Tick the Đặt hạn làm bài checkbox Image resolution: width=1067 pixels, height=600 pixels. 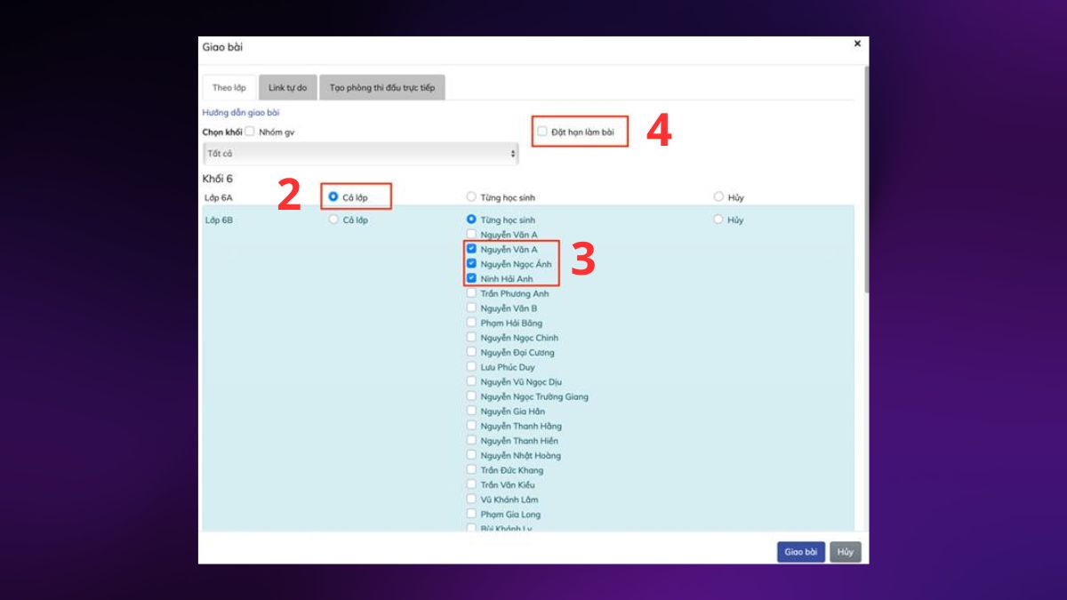(542, 132)
